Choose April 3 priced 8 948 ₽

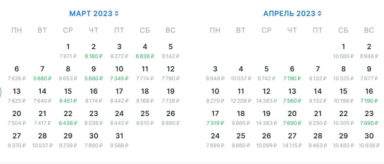215,73
